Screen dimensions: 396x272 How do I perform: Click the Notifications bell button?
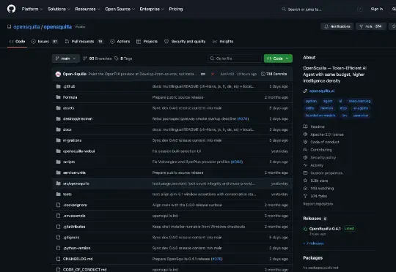pyautogui.click(x=337, y=26)
